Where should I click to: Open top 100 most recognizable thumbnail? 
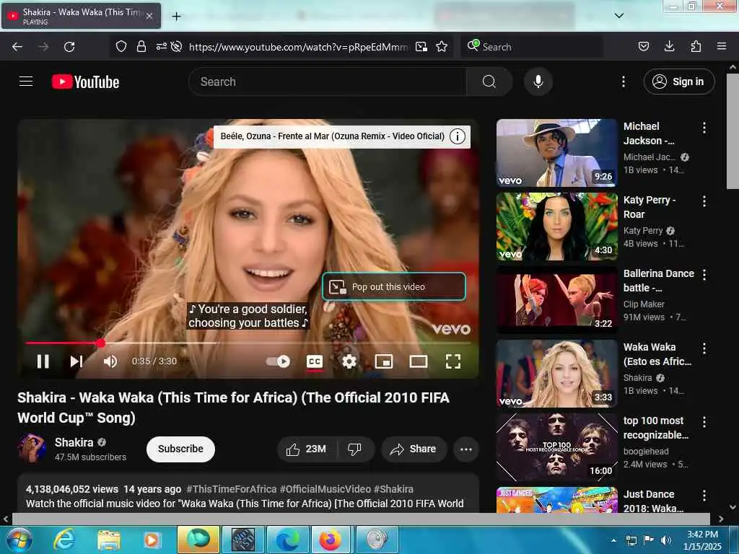coord(556,447)
